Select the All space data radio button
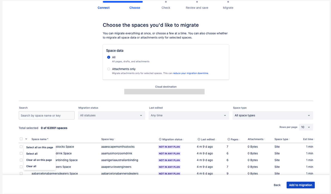 109,57
